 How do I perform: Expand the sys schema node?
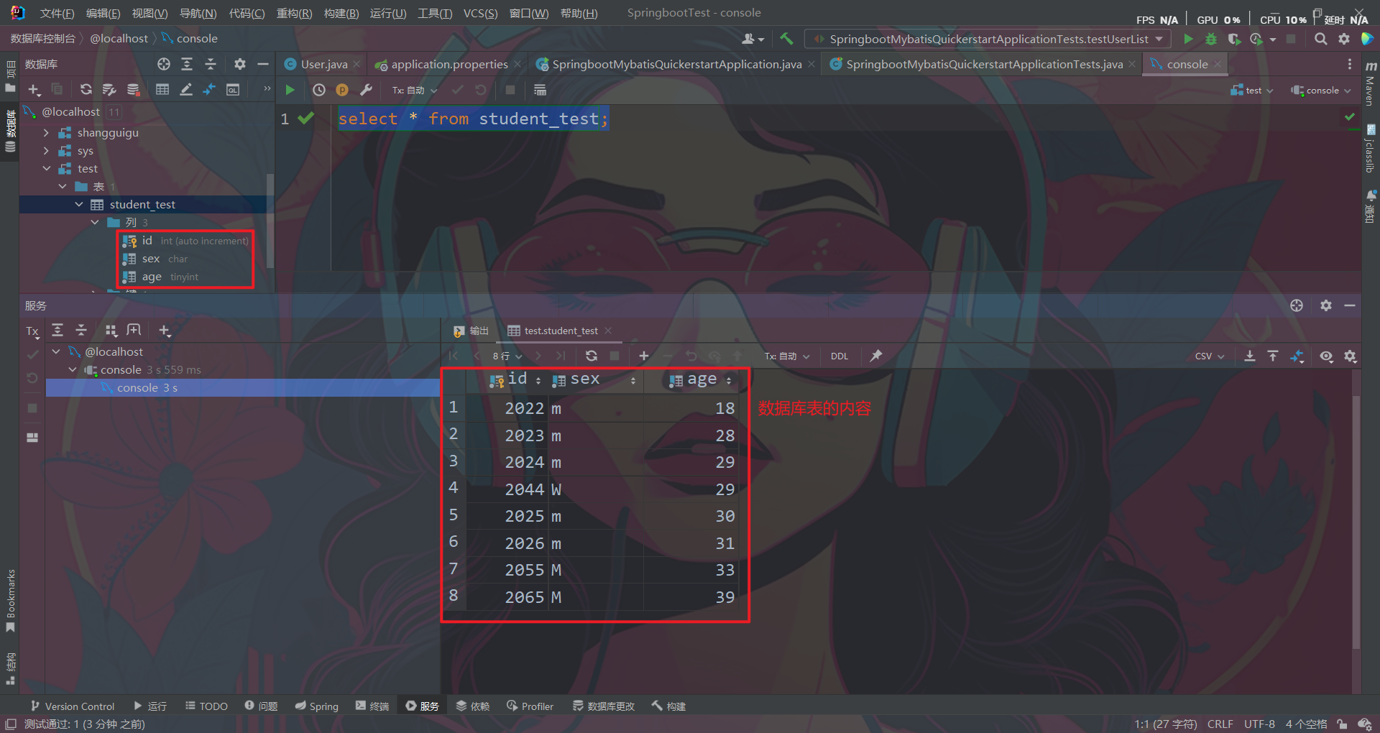click(x=46, y=150)
